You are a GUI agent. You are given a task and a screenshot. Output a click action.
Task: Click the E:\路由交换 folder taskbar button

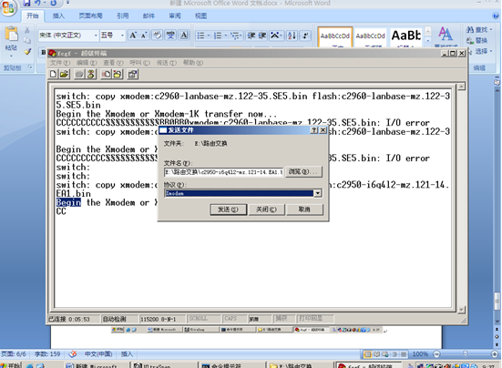click(299, 365)
